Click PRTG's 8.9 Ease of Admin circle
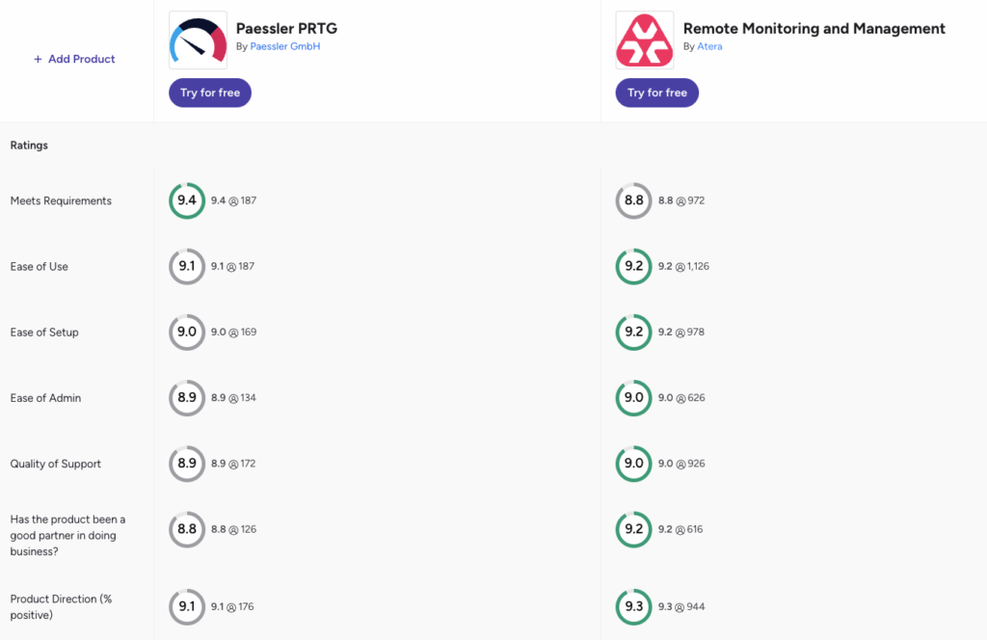The image size is (987, 640). click(187, 398)
